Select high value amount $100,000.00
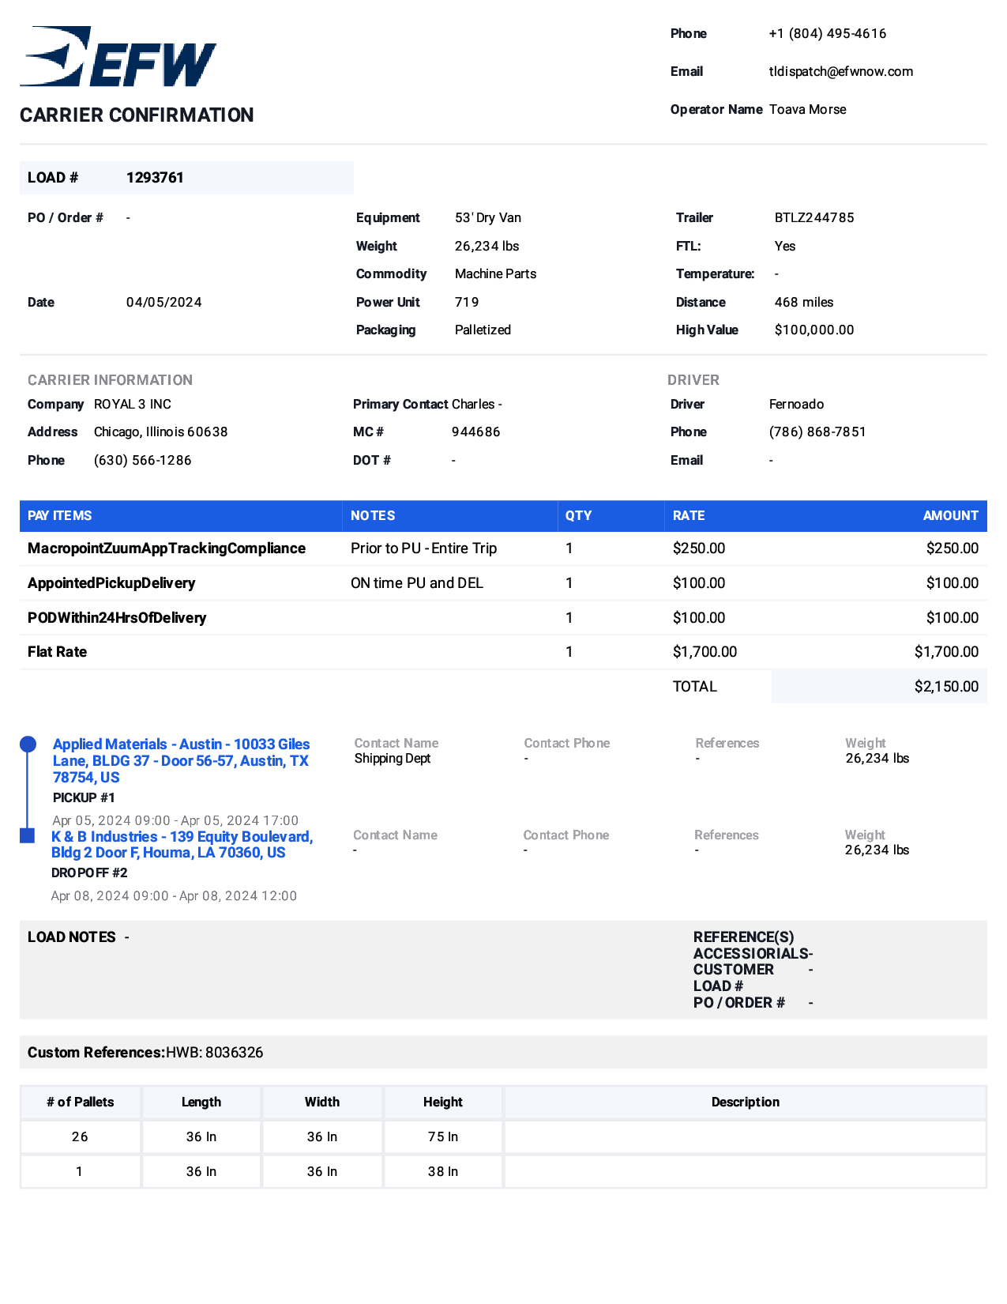 814,330
